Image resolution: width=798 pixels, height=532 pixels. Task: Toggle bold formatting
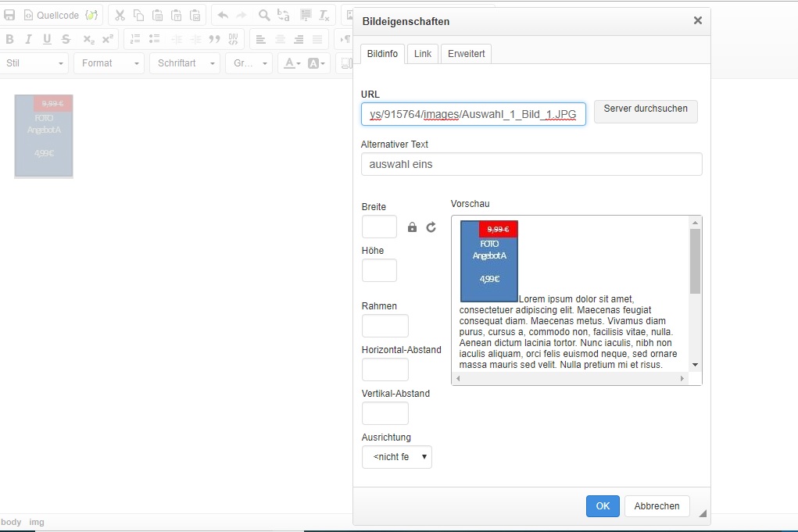point(10,39)
